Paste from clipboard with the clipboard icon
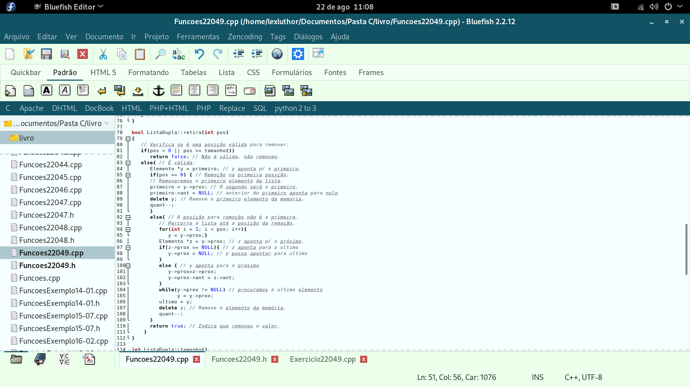 pos(140,54)
